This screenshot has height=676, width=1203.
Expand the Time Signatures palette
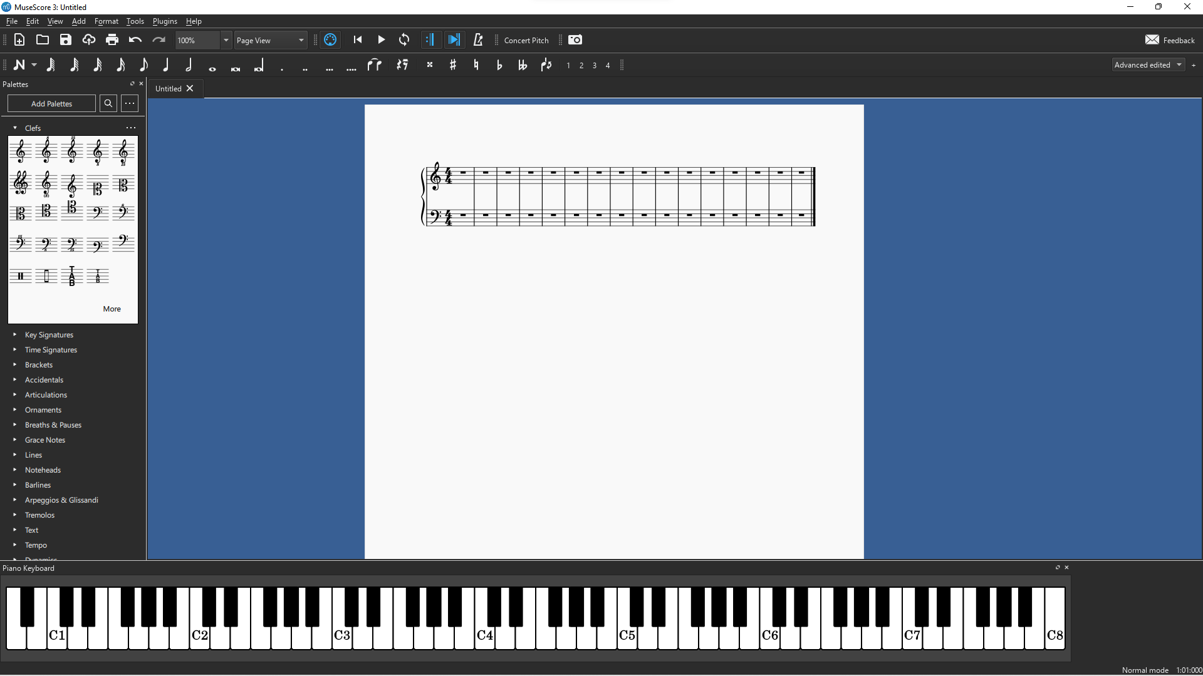[51, 350]
